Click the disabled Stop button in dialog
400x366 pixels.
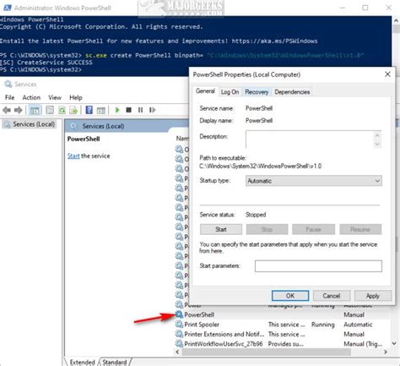click(x=267, y=229)
